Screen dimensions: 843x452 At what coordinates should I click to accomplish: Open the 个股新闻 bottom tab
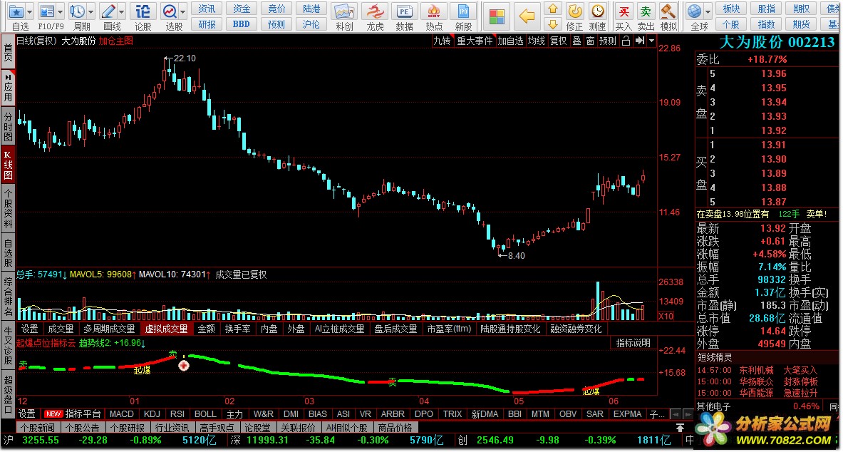[39, 428]
